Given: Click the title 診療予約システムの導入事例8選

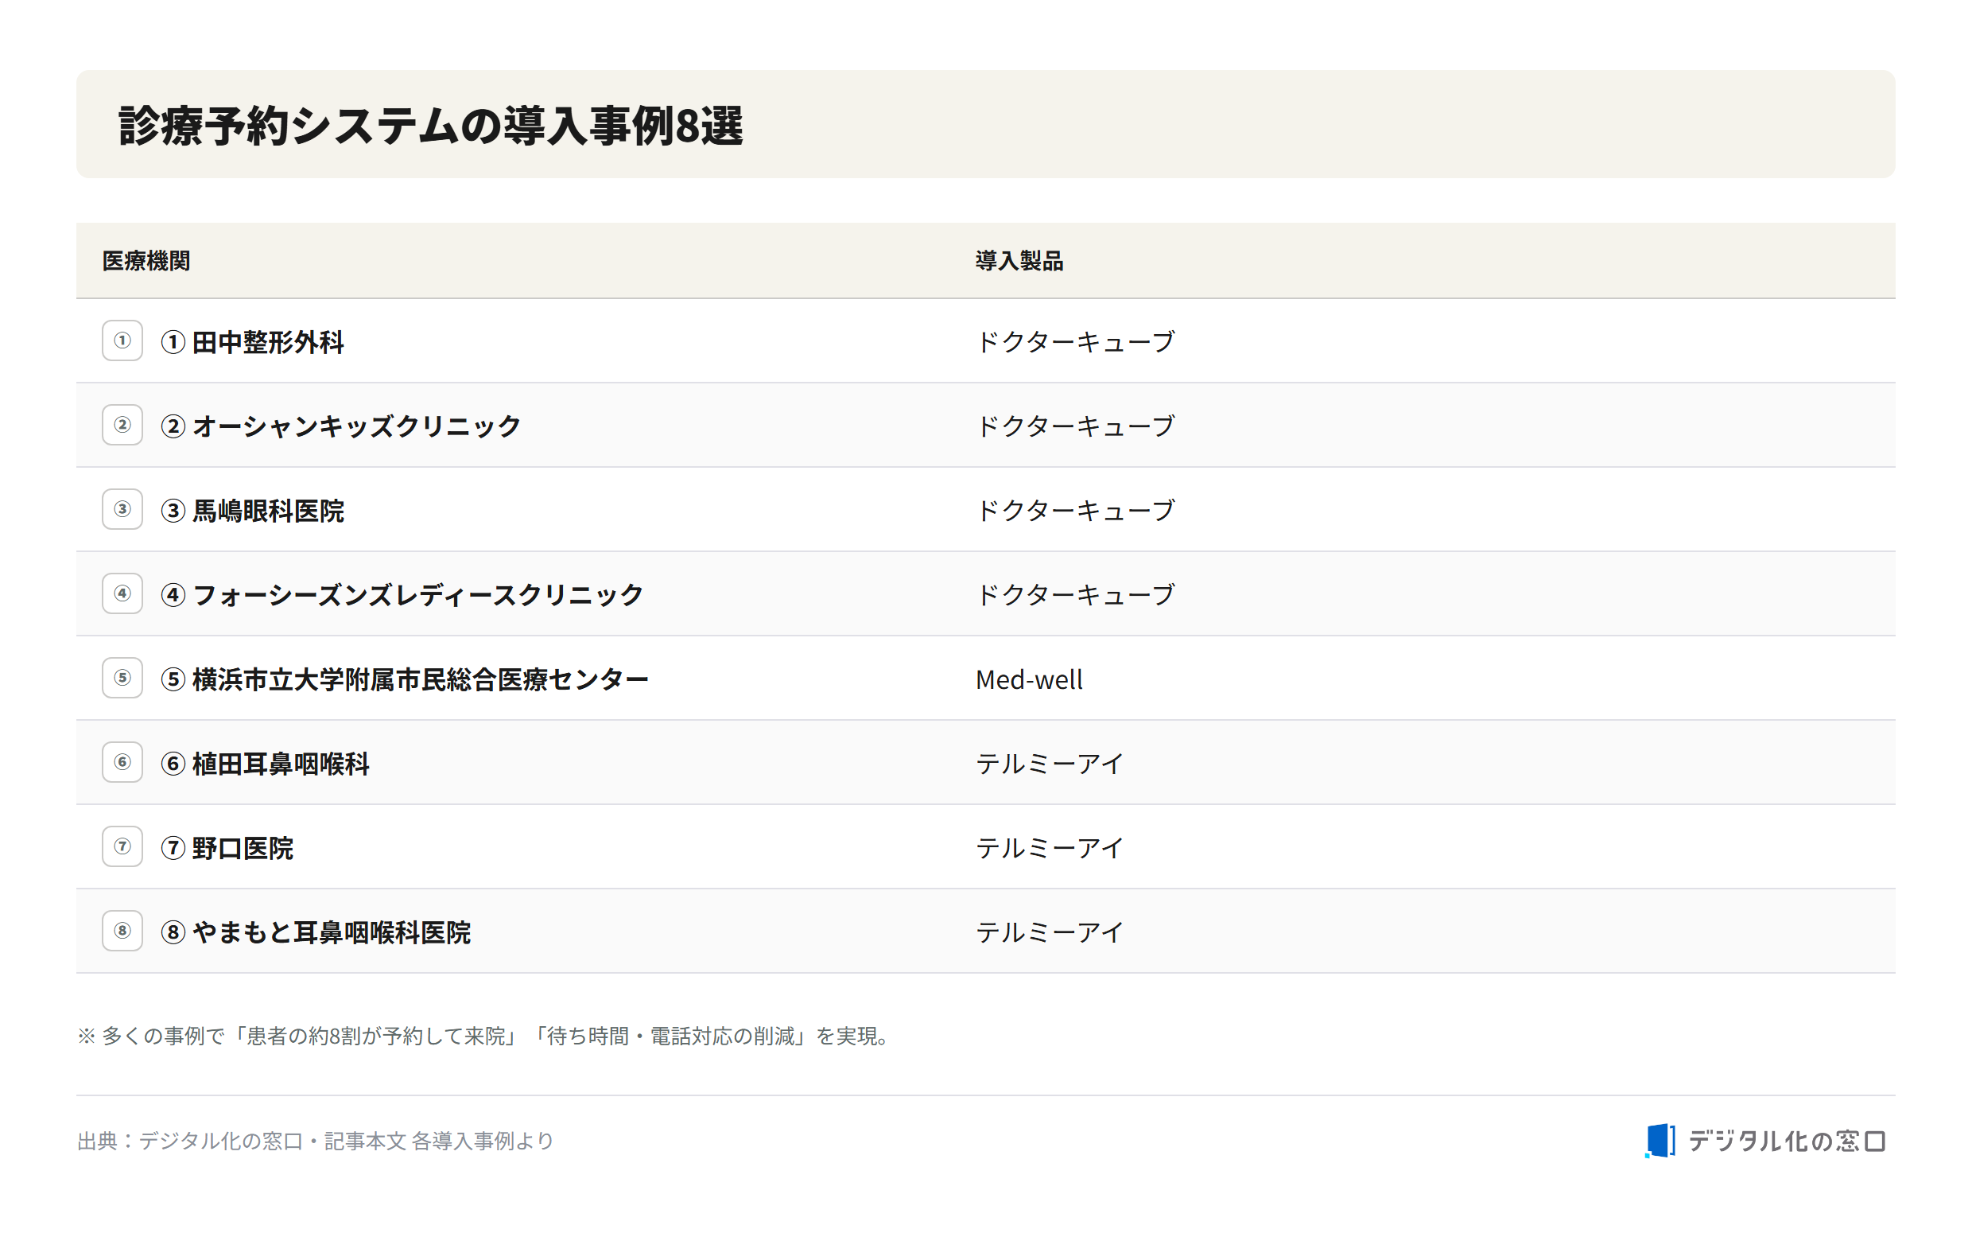Looking at the screenshot, I should click(430, 126).
